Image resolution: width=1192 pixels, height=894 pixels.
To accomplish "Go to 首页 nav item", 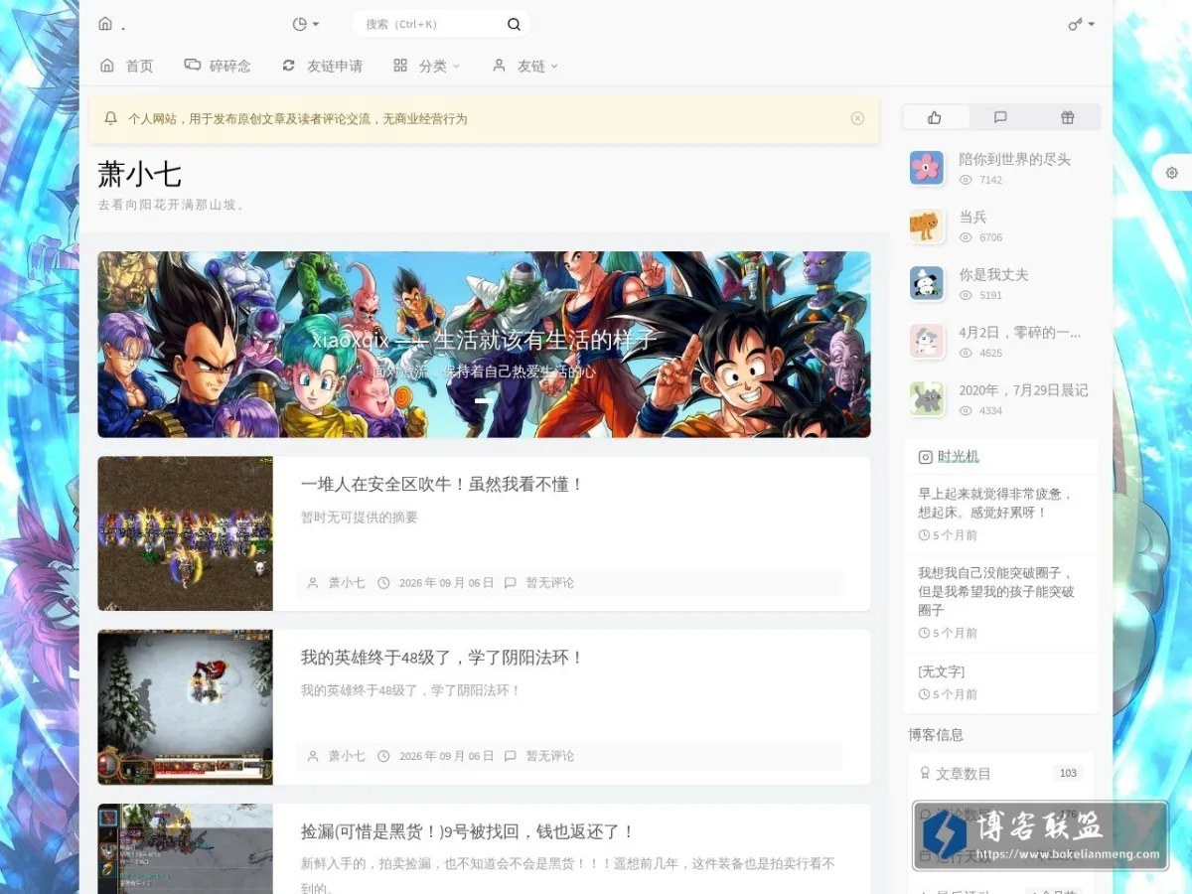I will tap(127, 66).
